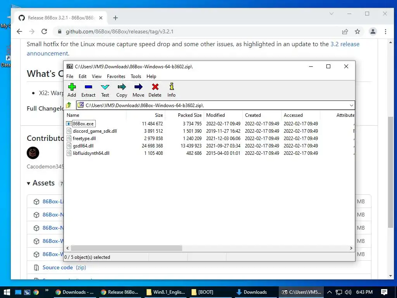Sort by the Accessed column header

[300, 115]
